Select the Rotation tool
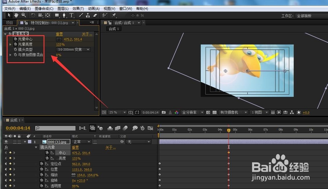 [x=33, y=15]
